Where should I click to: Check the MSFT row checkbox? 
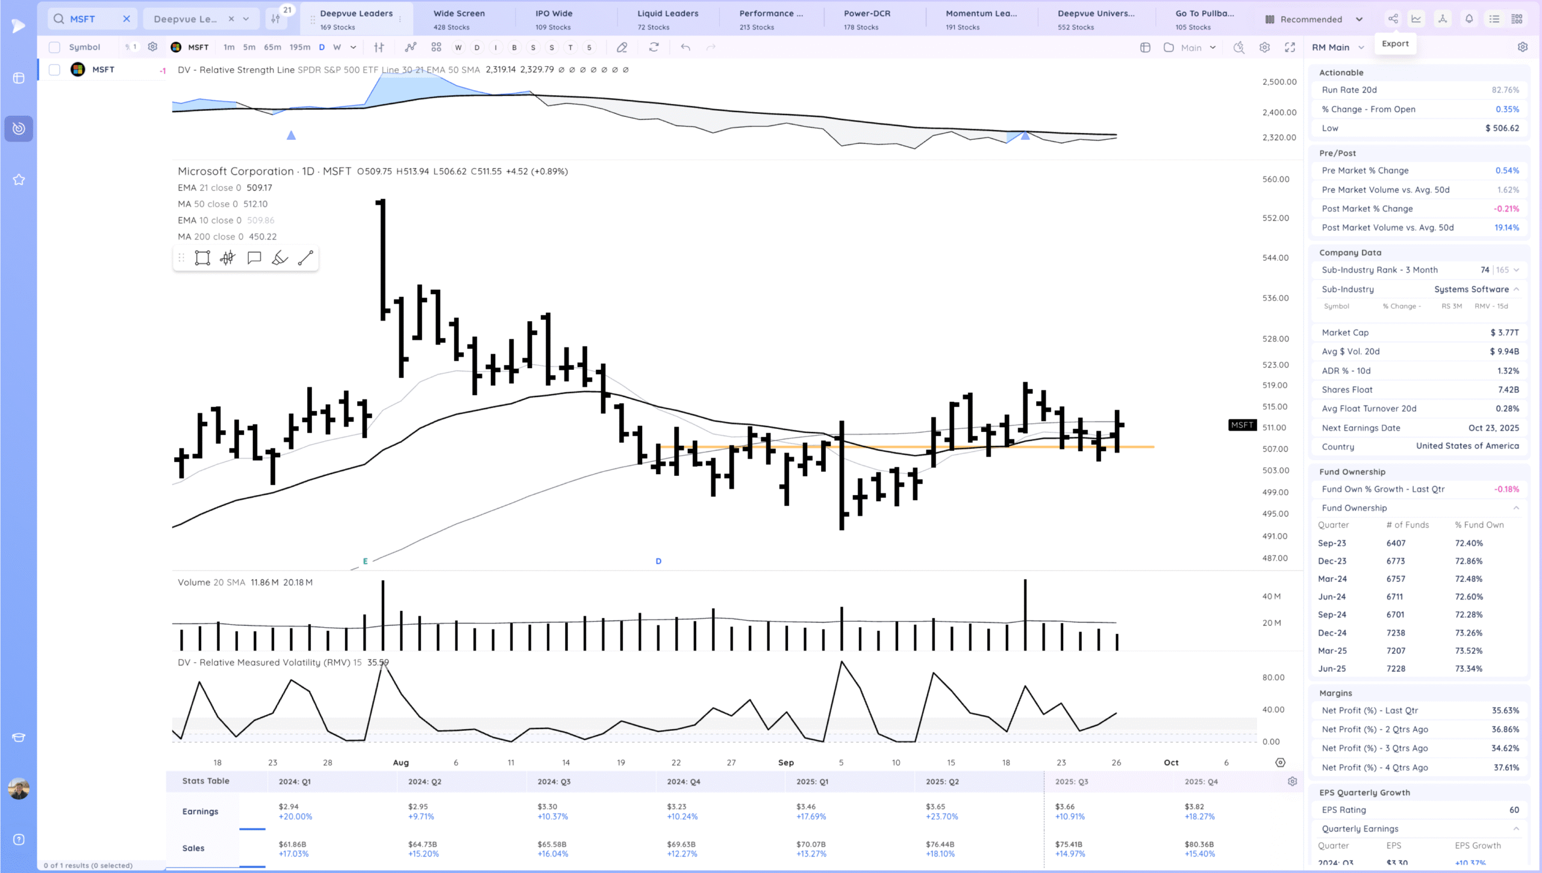pos(54,70)
